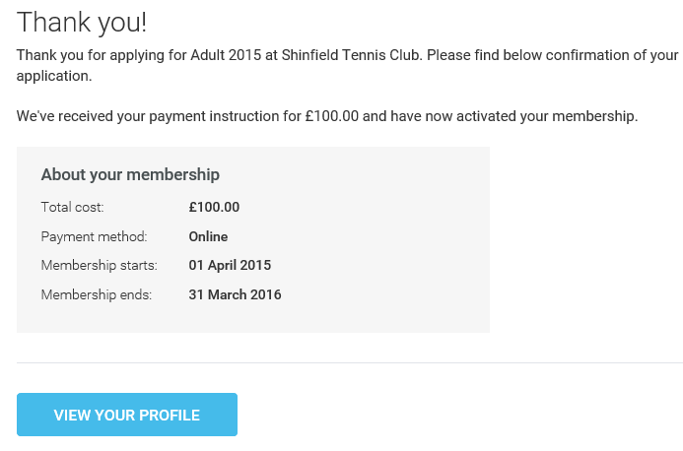683x451 pixels.
Task: Select the "01 April 2015" start date
Action: pos(230,265)
